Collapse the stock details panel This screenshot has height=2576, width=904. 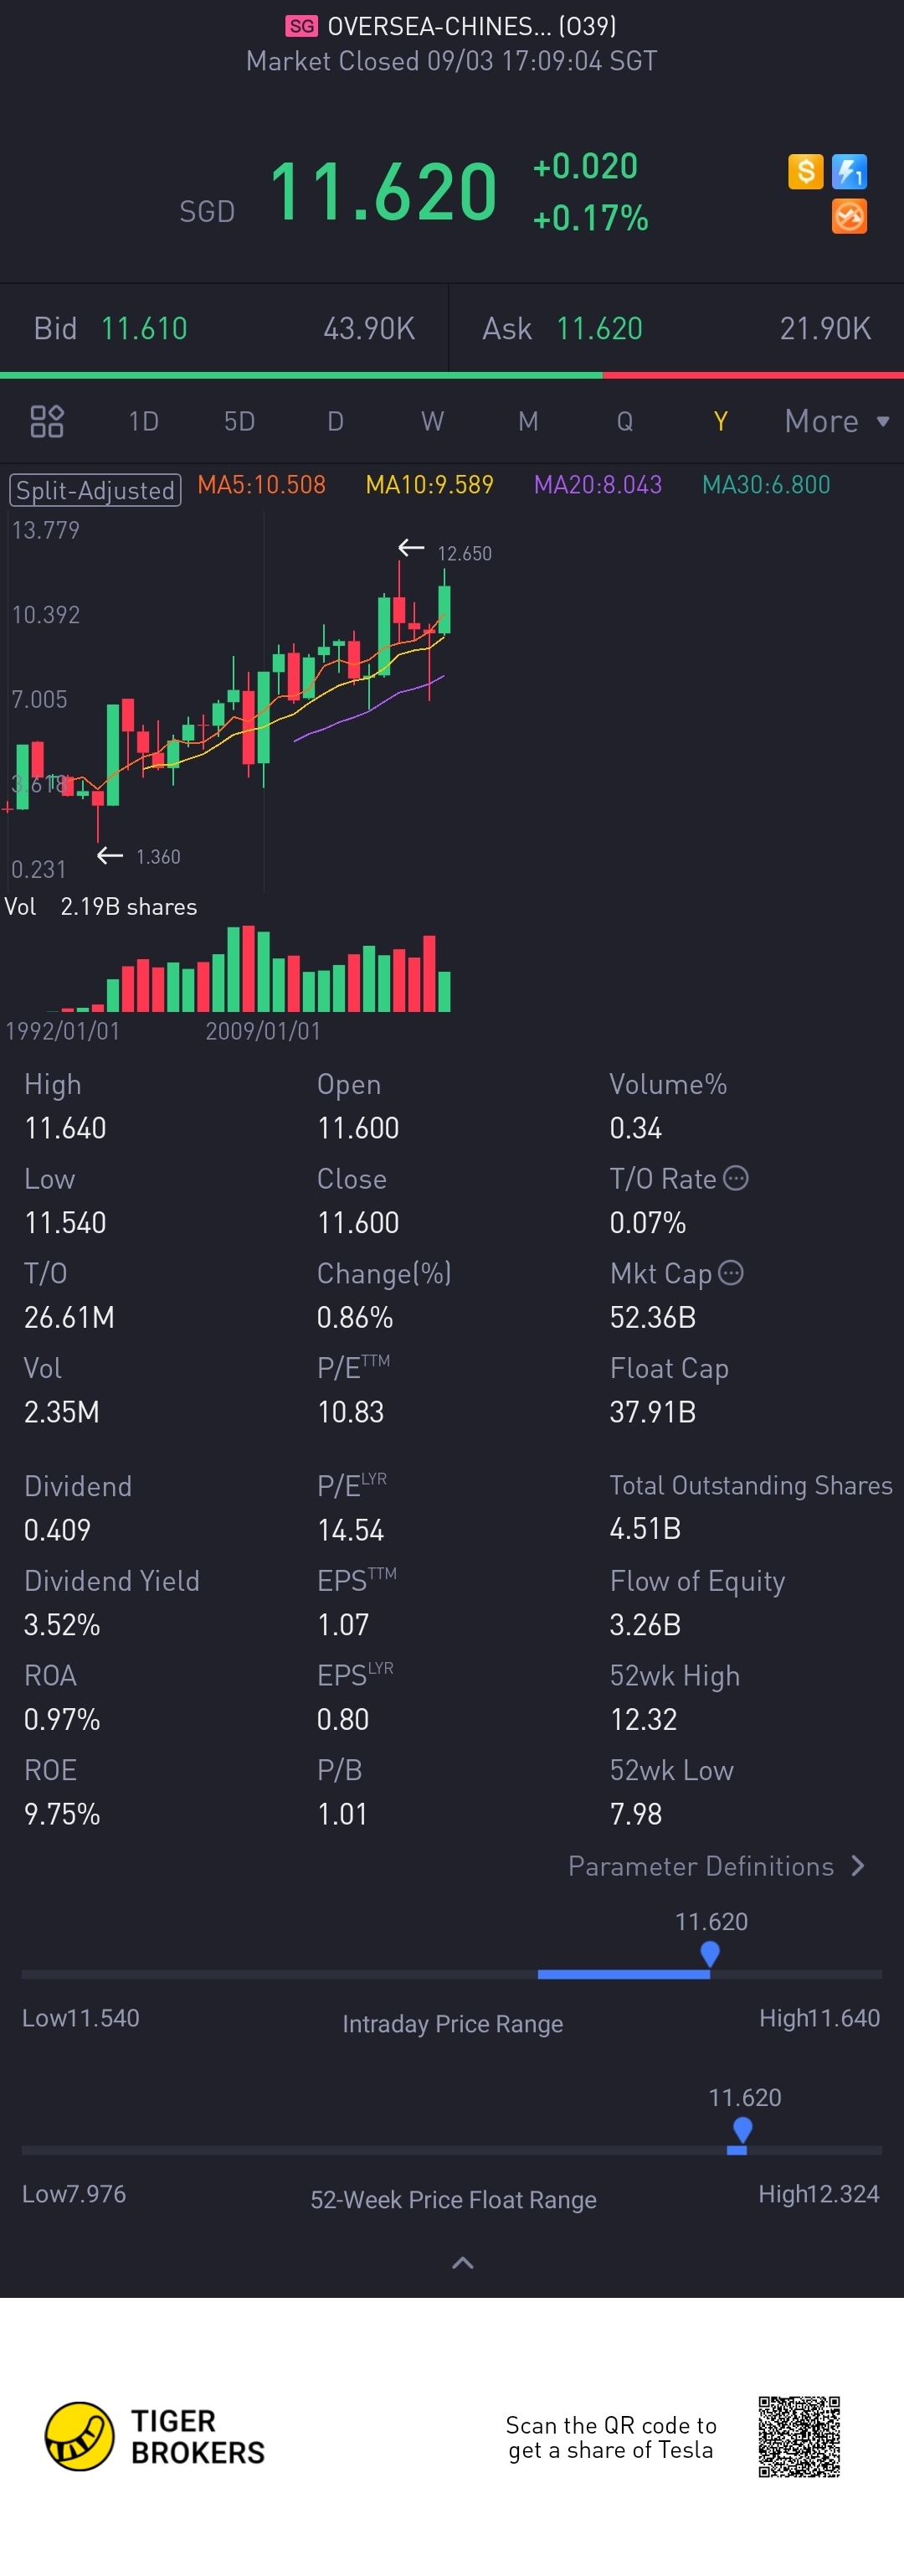463,2262
